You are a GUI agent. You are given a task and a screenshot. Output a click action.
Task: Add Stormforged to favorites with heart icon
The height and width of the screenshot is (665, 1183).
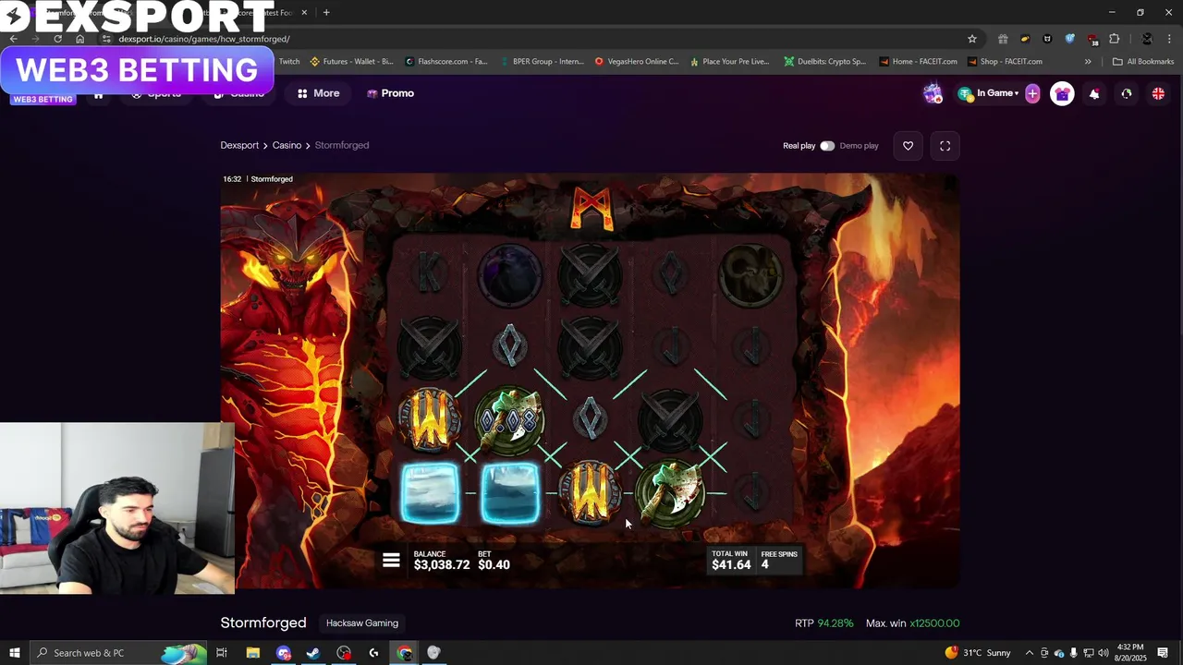pos(908,146)
